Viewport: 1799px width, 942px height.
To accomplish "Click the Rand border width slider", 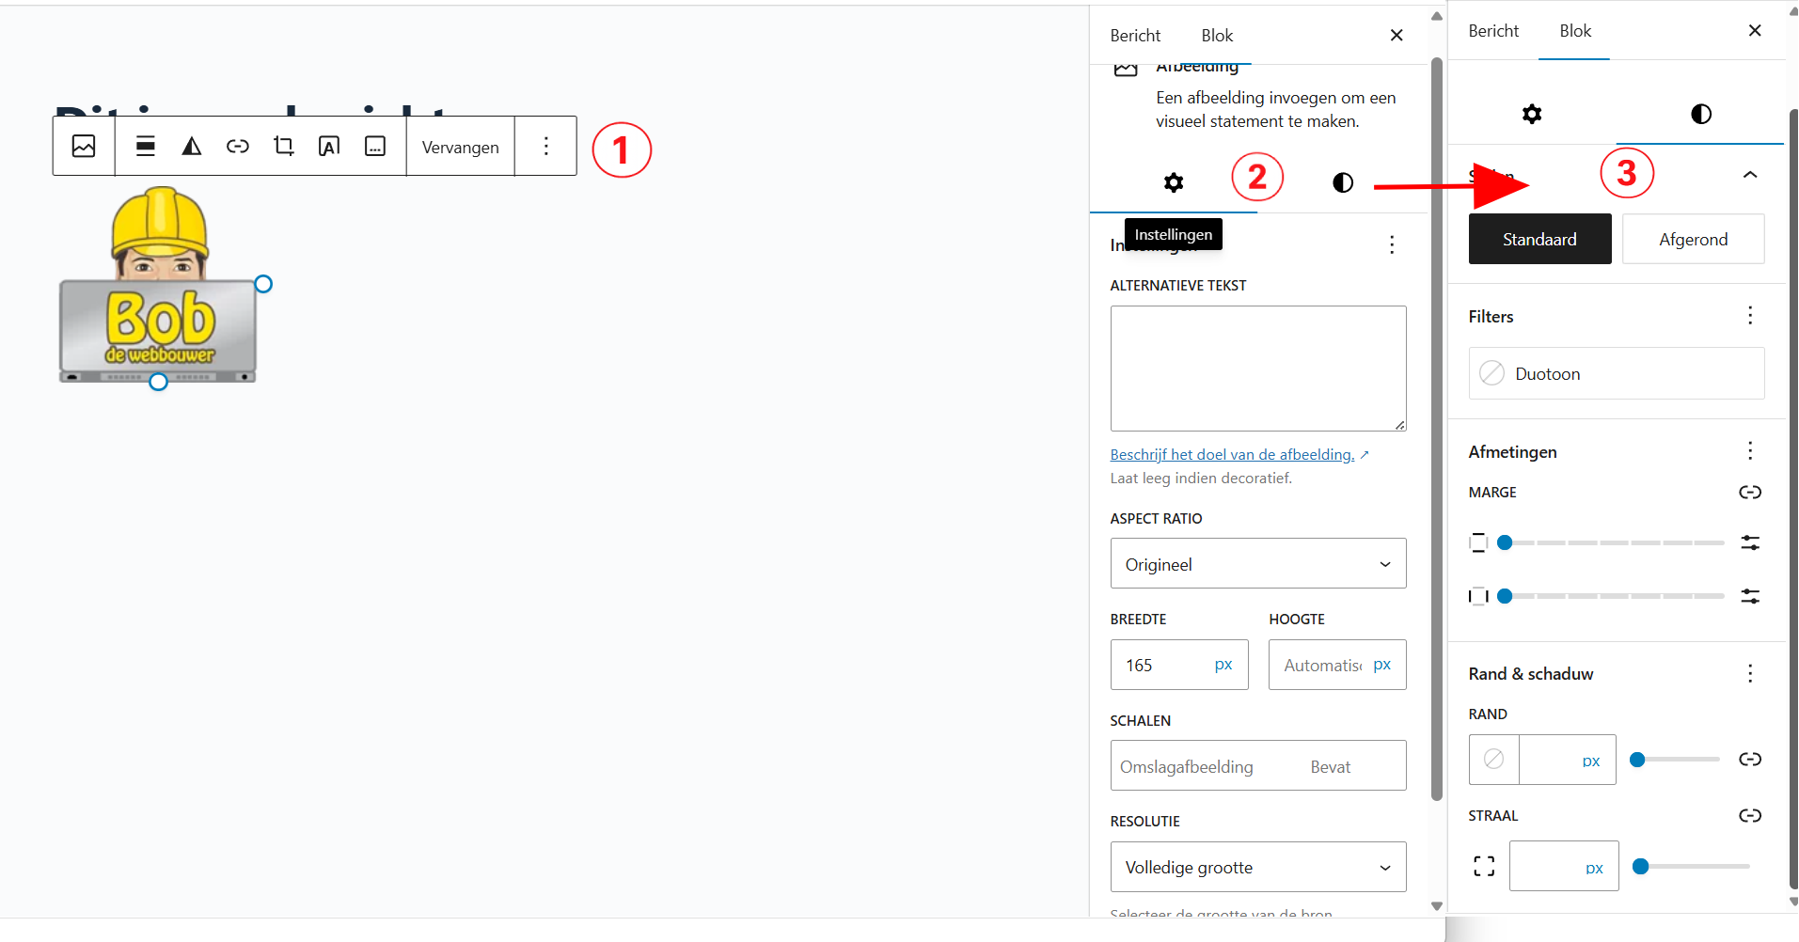I will (1678, 760).
